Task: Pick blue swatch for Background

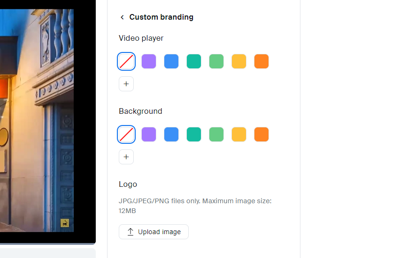Action: click(x=171, y=134)
